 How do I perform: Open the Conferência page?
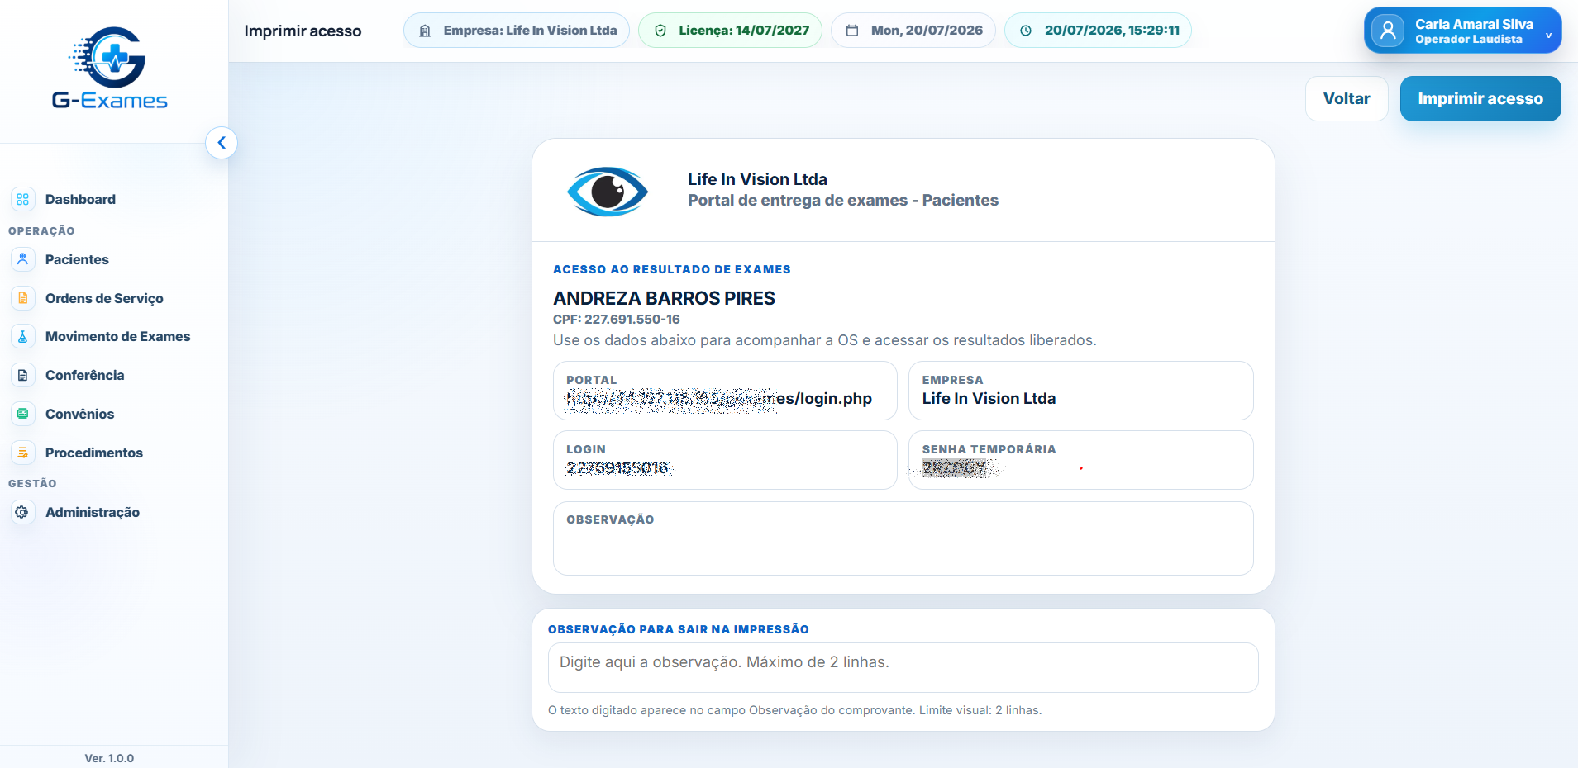84,375
